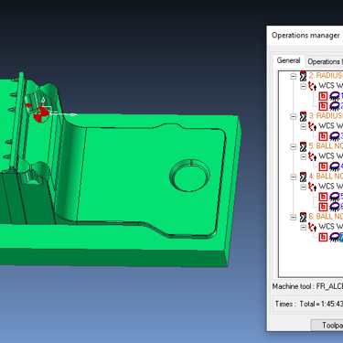Collapse the WCS node under tool 3: RADIUS

[304, 126]
